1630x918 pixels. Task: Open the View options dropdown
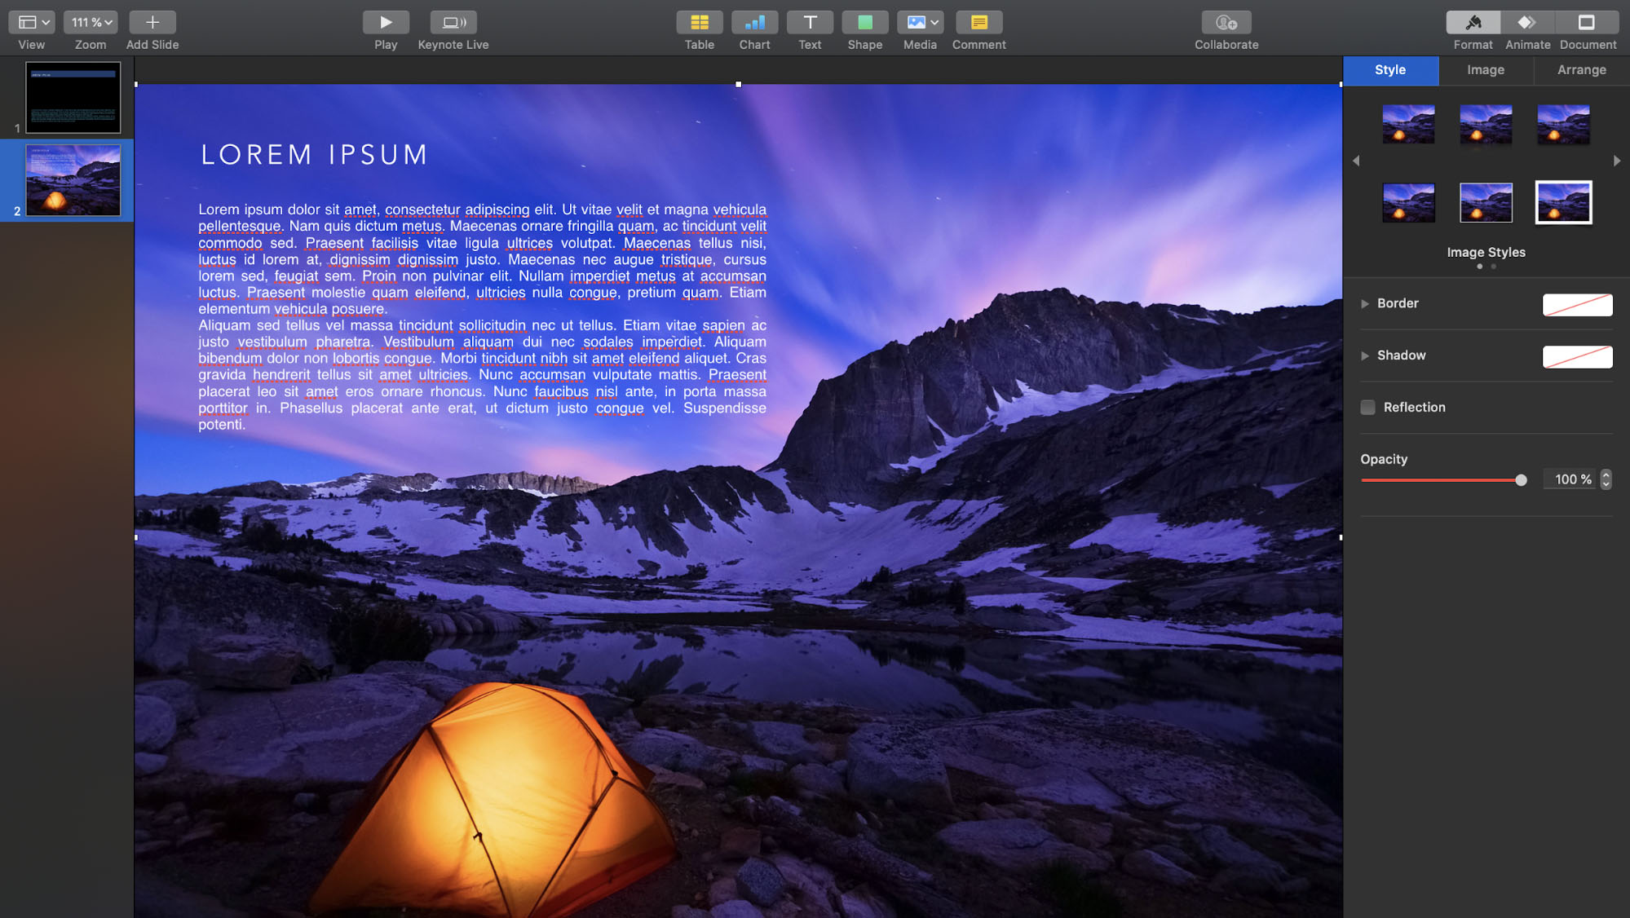(32, 22)
